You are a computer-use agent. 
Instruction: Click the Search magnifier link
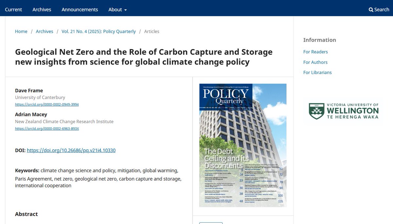379,9
